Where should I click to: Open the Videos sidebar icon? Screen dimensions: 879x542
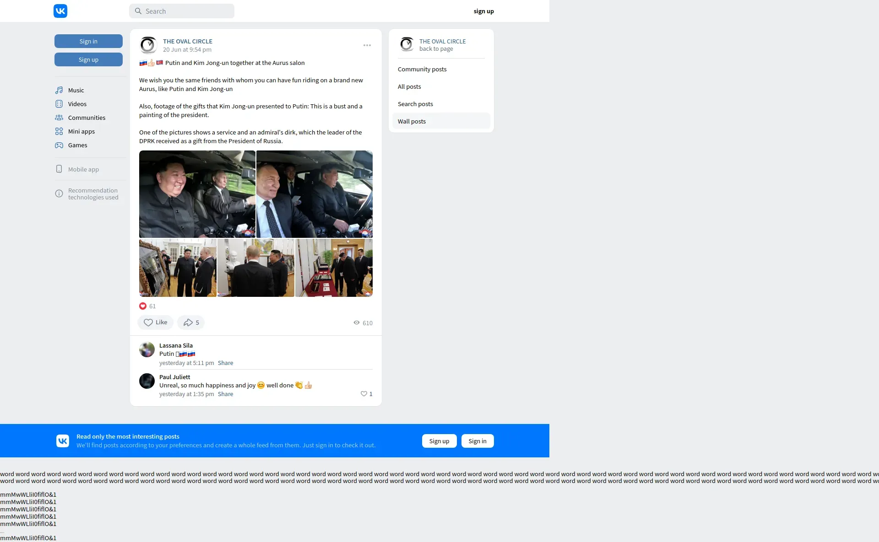click(59, 104)
